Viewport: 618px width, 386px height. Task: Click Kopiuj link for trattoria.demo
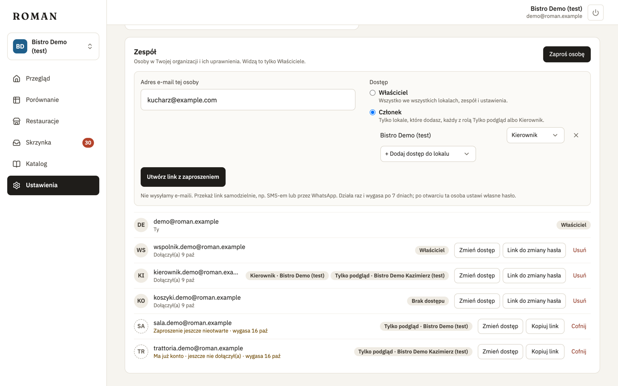pos(545,352)
